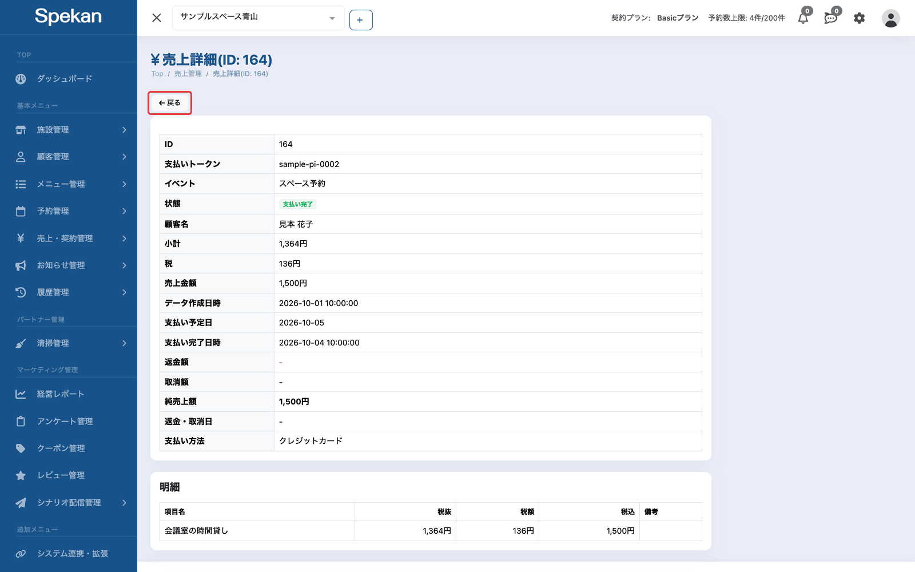Go to ダッシュボード in sidebar
Viewport: 915px width, 572px height.
pyautogui.click(x=65, y=79)
